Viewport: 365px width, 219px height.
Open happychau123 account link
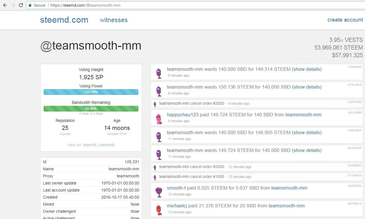[x=182, y=115]
